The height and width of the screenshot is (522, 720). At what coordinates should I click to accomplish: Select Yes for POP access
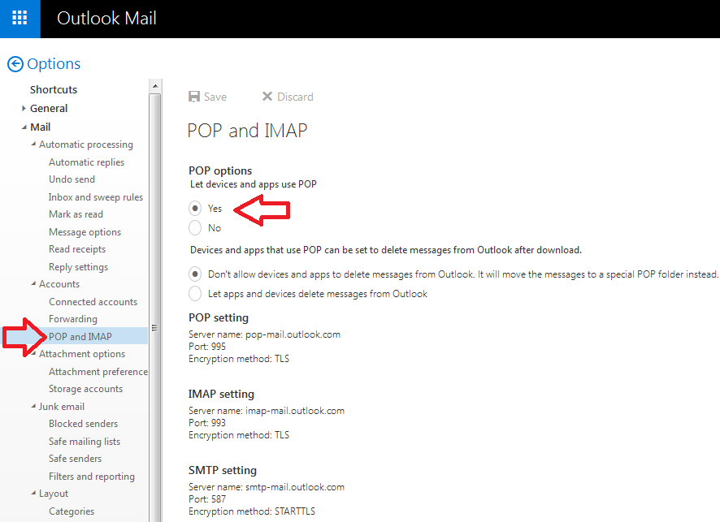point(195,209)
